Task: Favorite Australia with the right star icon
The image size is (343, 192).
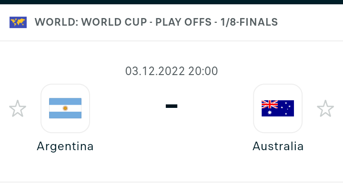Action: point(325,108)
